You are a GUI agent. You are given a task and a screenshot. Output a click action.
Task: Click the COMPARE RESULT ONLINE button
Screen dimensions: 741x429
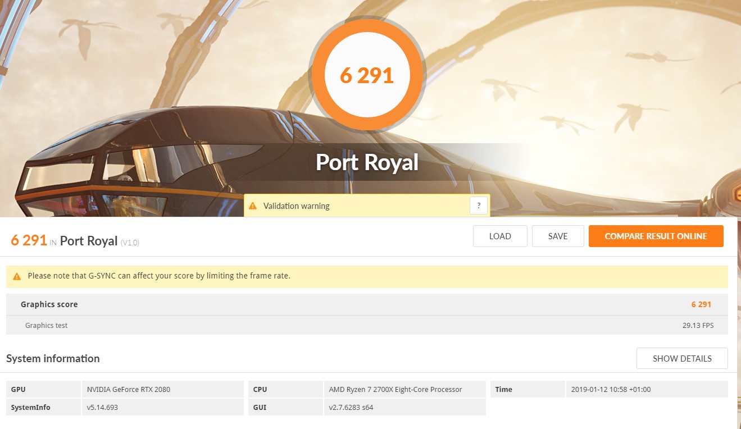pos(656,236)
